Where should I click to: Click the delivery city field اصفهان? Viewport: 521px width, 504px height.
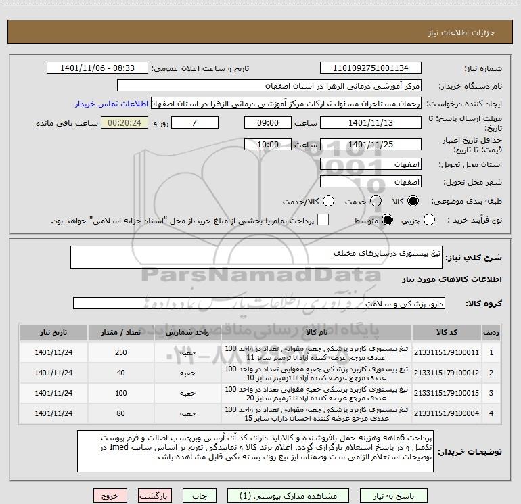[x=371, y=182]
